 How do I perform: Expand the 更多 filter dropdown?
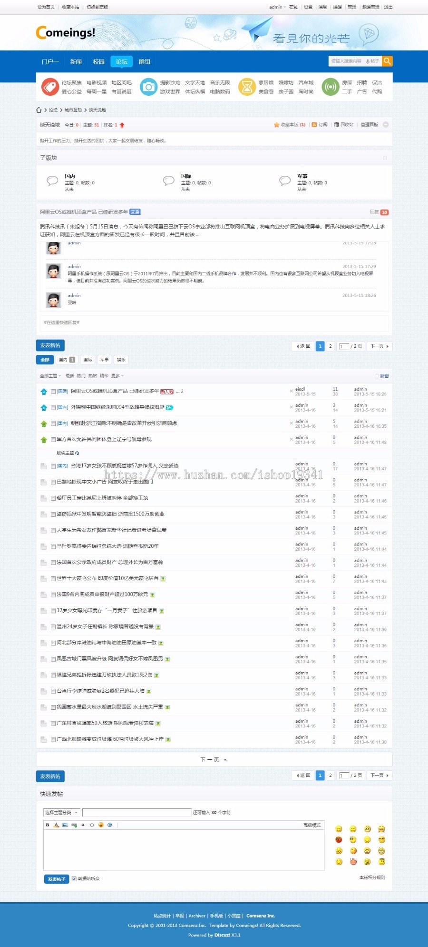[x=117, y=376]
